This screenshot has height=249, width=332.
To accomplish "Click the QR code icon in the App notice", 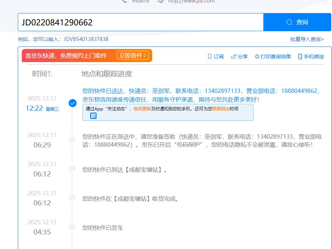I will coord(93,116).
